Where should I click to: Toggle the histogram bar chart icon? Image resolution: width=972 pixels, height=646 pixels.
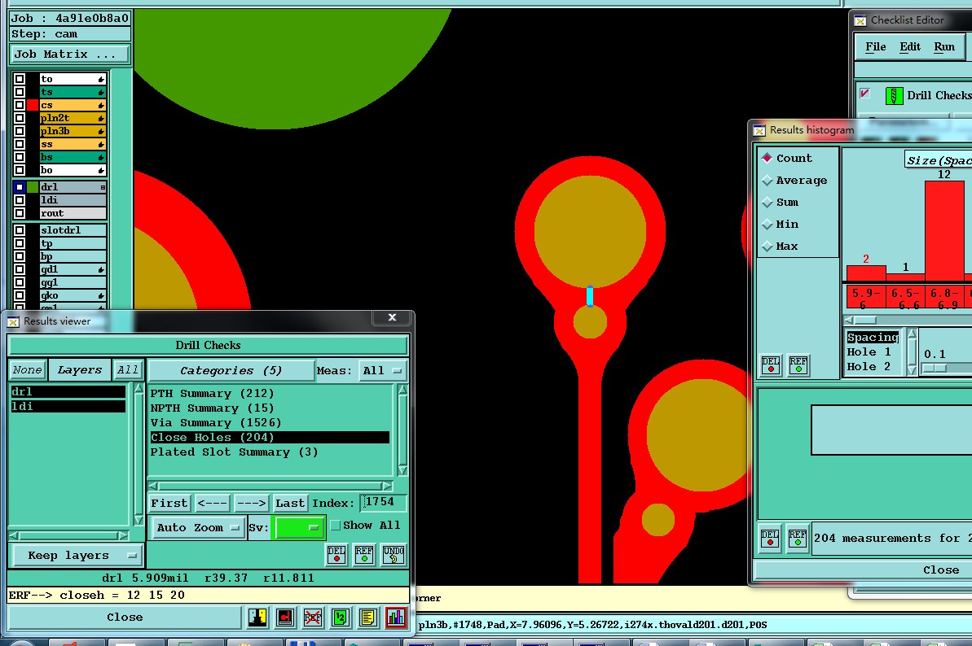tap(395, 617)
